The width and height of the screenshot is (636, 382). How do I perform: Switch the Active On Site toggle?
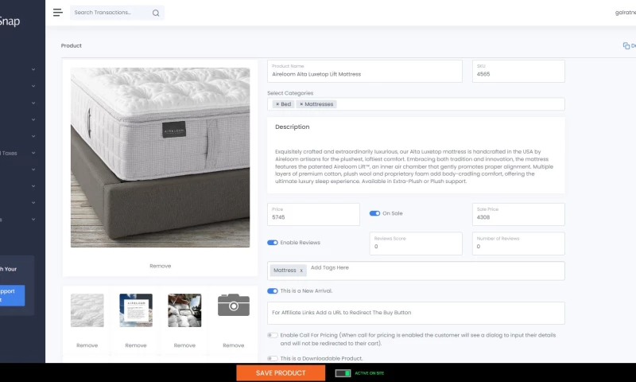(343, 372)
